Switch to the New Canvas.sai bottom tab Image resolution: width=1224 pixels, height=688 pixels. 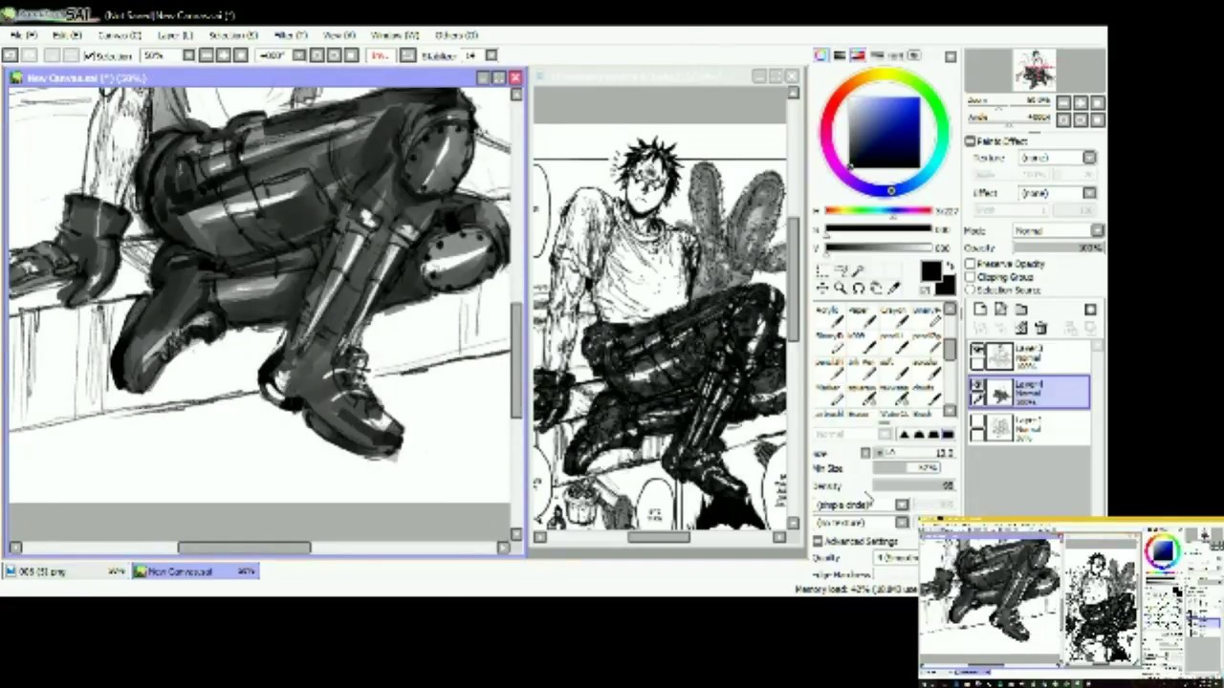[194, 571]
